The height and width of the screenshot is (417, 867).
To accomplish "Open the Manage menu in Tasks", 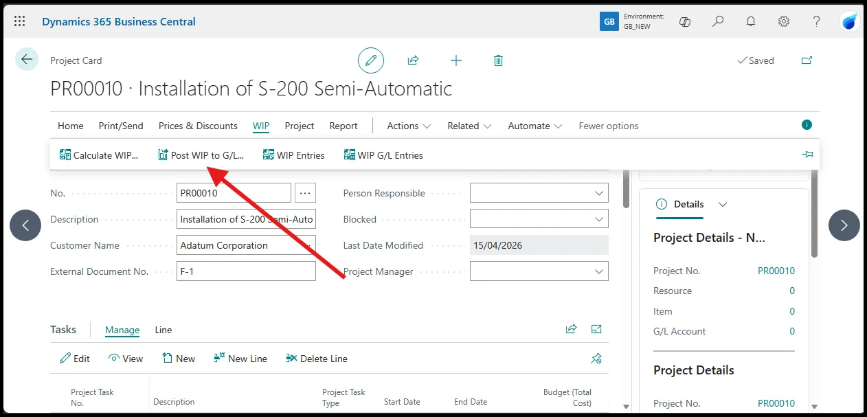I will [122, 330].
